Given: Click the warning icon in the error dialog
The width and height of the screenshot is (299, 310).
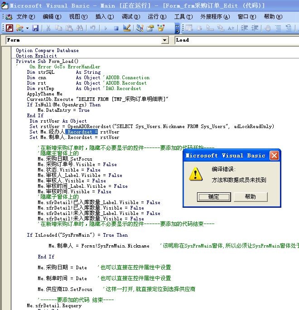Looking at the screenshot, I should 196,174.
